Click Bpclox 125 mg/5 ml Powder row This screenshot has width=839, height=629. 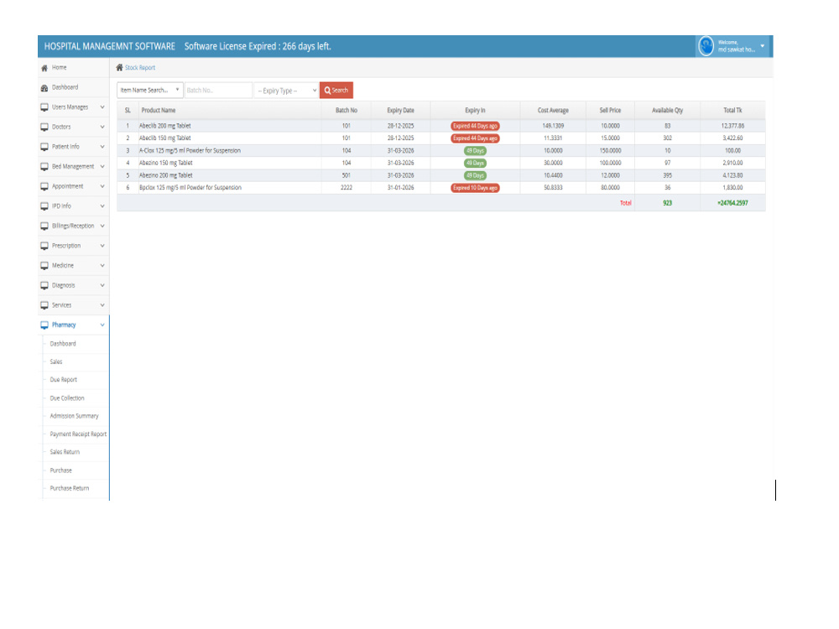[x=441, y=188]
